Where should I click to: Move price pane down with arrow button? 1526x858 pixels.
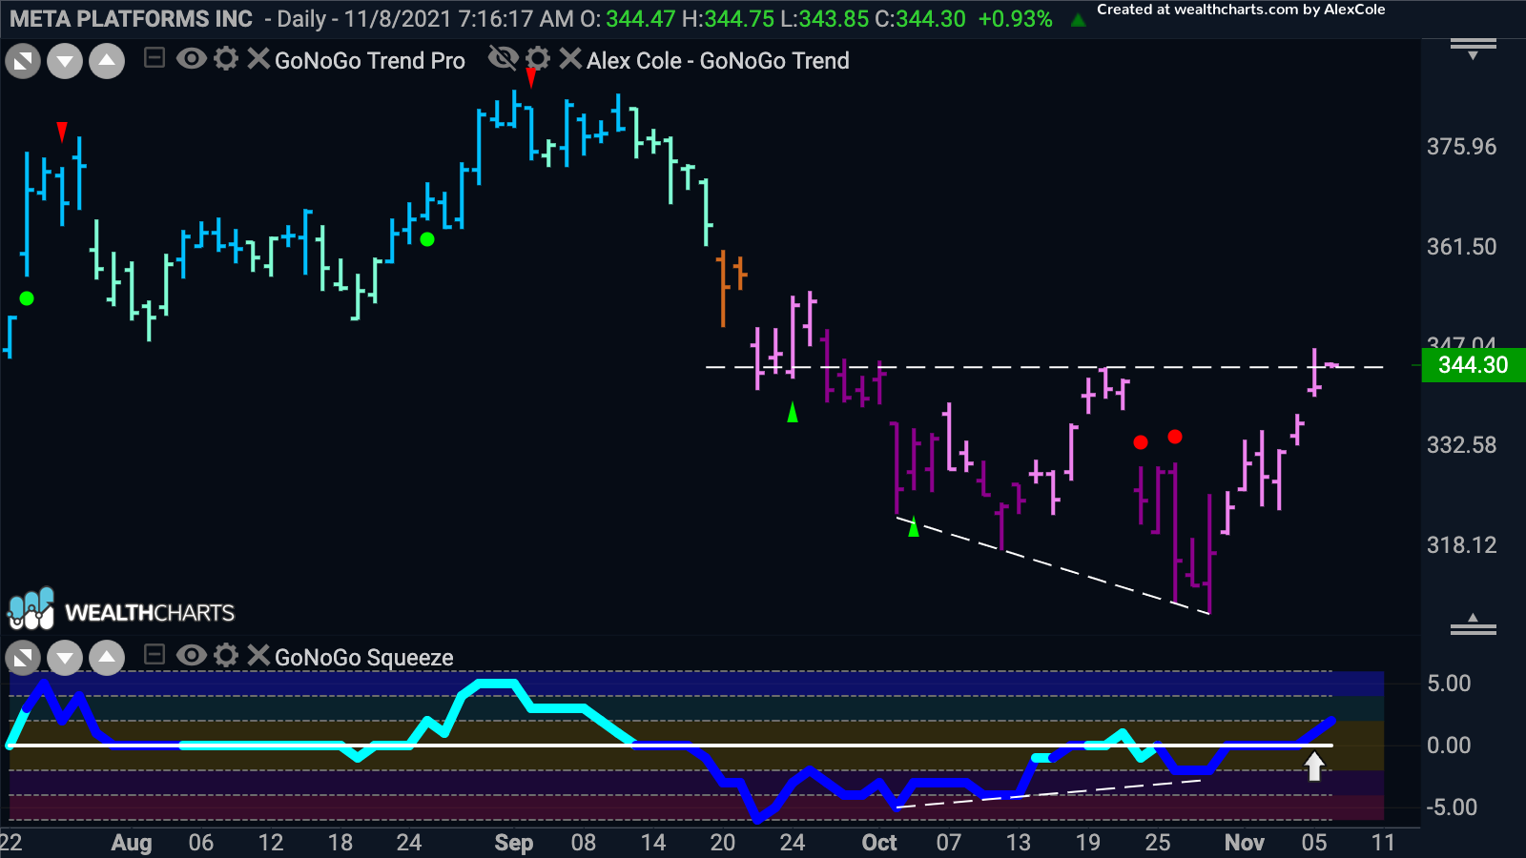coord(65,62)
